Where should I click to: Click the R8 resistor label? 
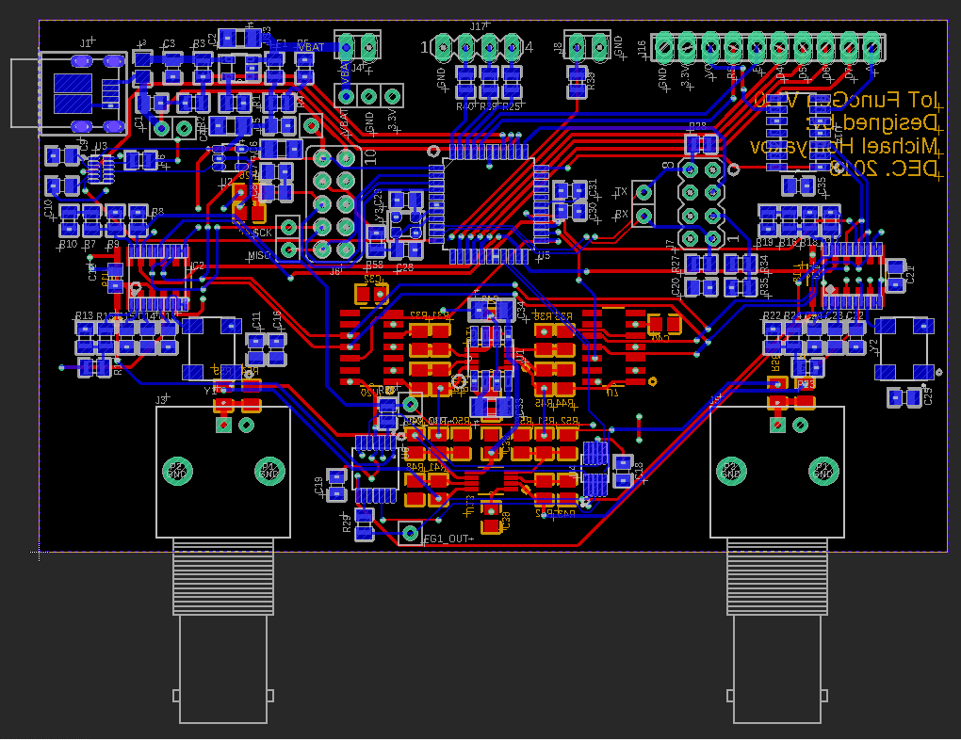click(157, 211)
